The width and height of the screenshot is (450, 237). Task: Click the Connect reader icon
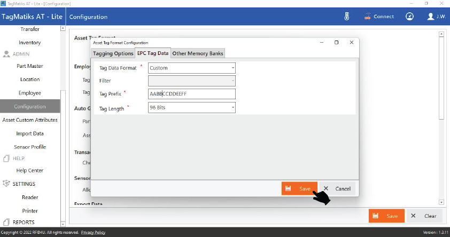click(368, 17)
